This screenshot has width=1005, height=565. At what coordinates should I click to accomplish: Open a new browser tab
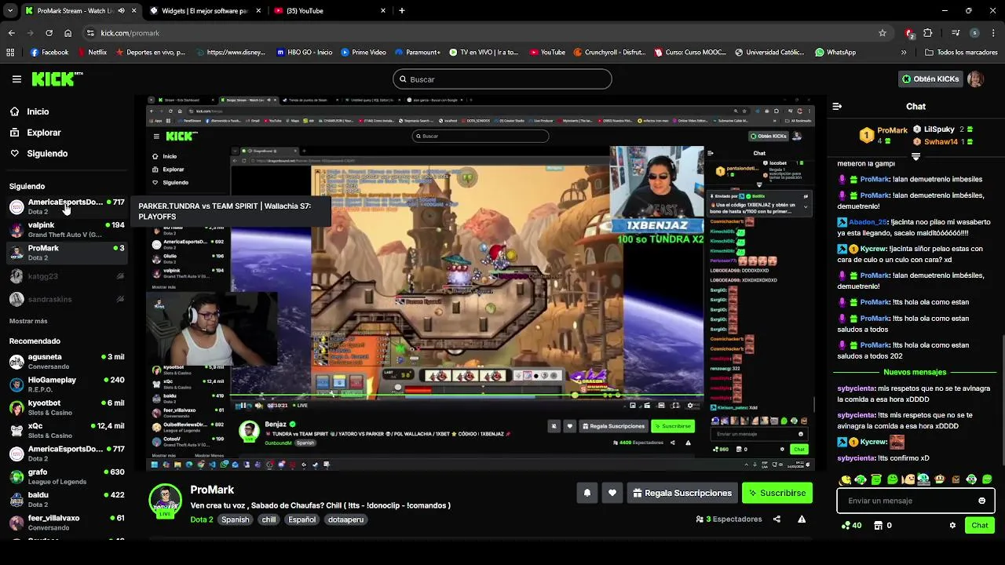[x=402, y=11]
